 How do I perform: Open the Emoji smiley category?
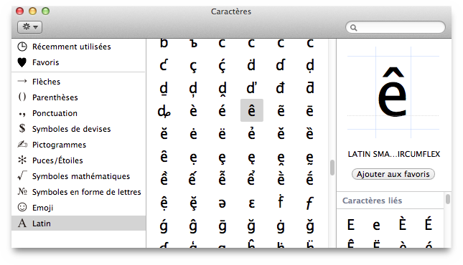tap(22, 207)
